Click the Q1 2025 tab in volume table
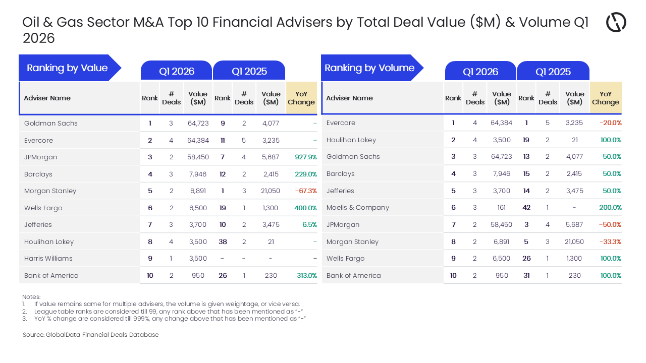 [x=553, y=72]
